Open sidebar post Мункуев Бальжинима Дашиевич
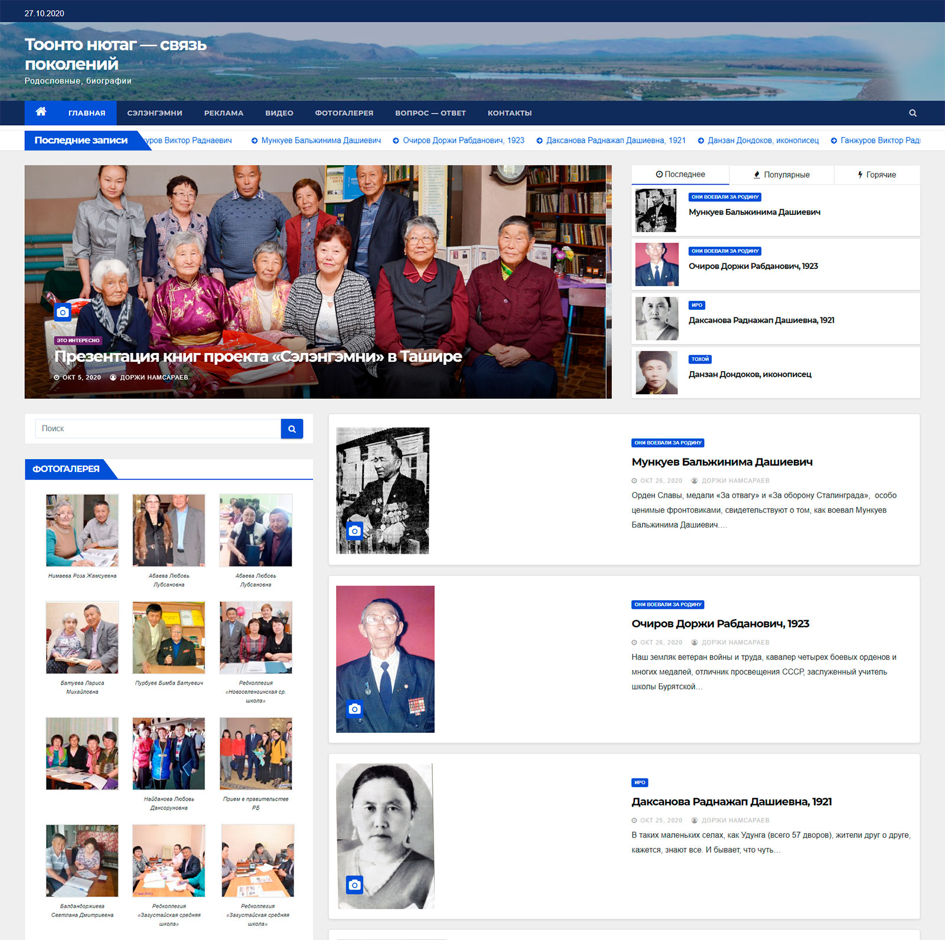This screenshot has height=940, width=945. pyautogui.click(x=754, y=212)
